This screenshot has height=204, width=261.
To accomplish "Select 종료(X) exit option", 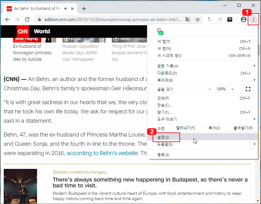I will 203,155.
